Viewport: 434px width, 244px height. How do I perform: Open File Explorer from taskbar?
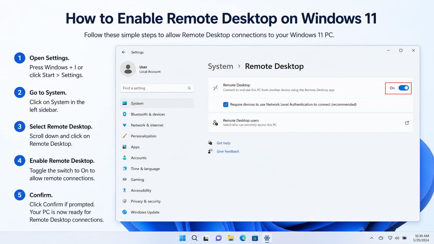pos(231,238)
